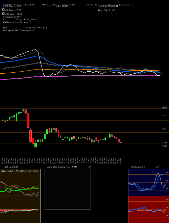Click the last small red candlestick
Image resolution: width=169 pixels, height=223 pixels.
click(121, 142)
